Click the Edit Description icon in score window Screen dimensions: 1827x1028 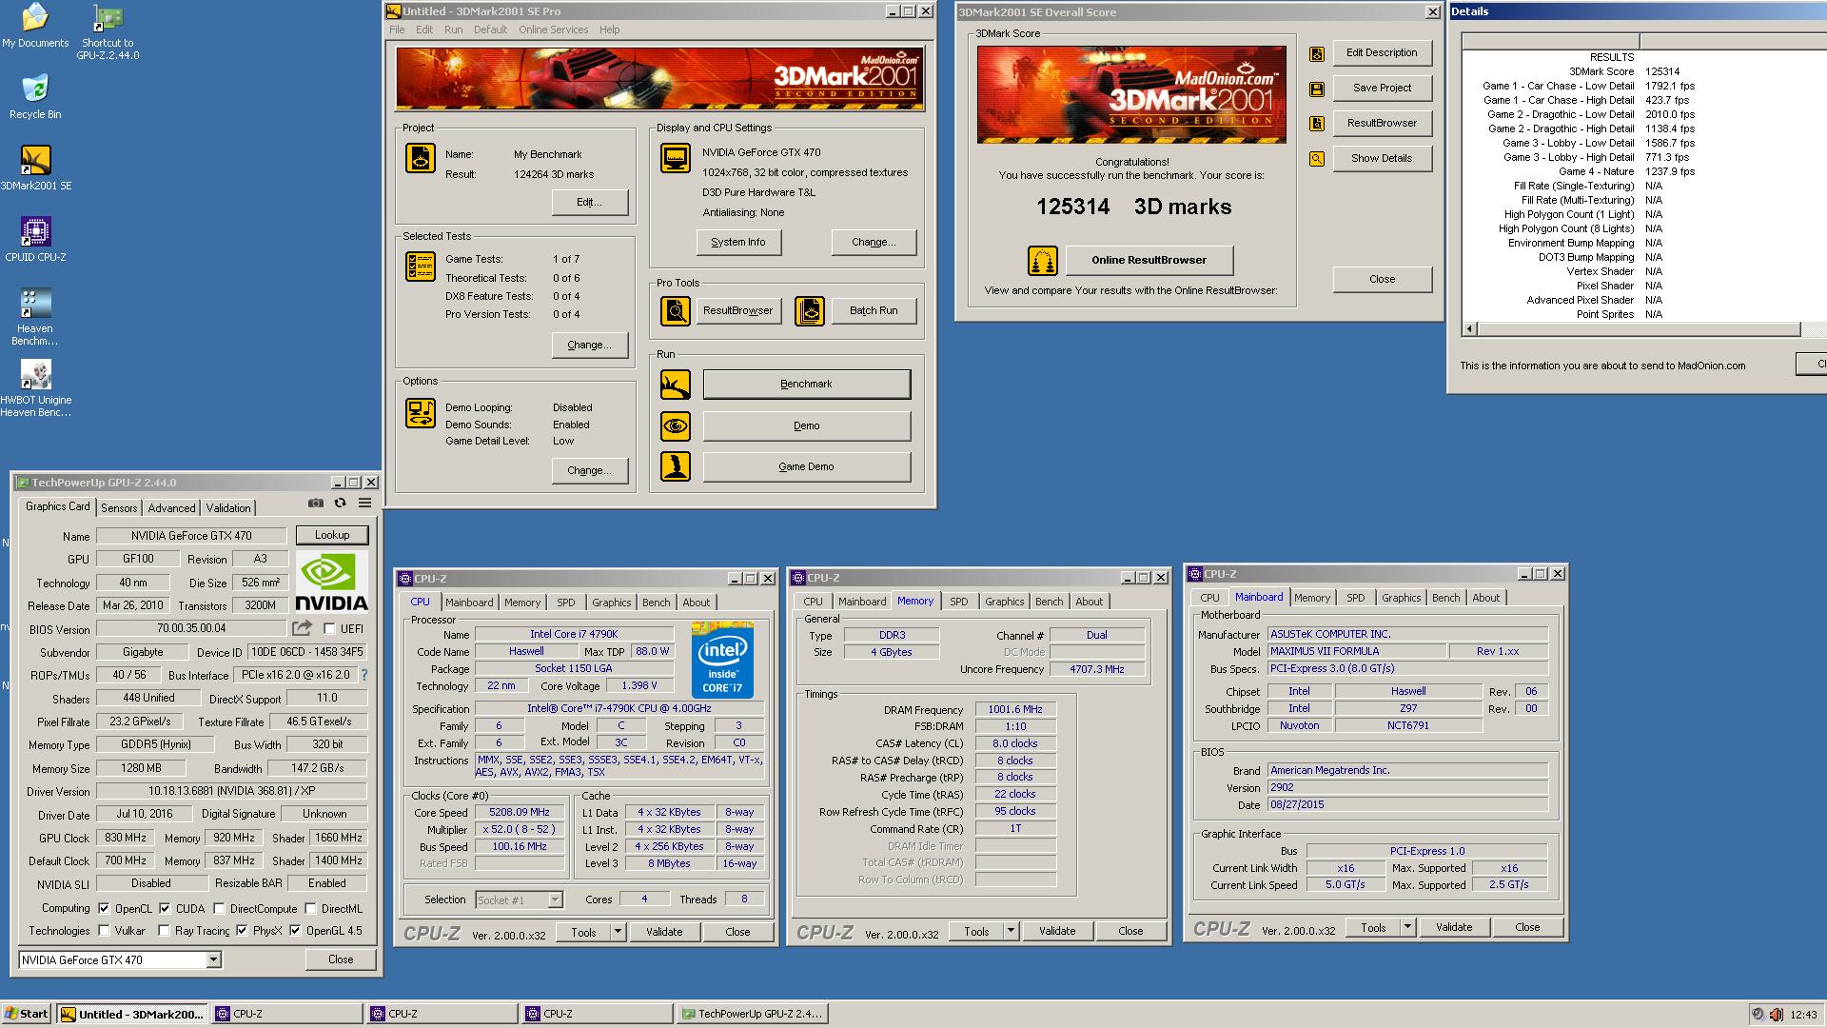click(x=1317, y=54)
